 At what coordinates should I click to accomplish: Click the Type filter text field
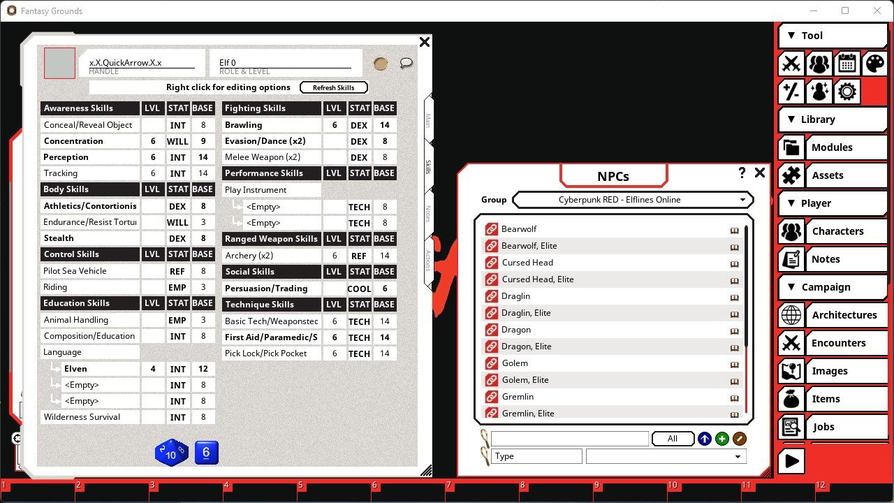pos(536,456)
